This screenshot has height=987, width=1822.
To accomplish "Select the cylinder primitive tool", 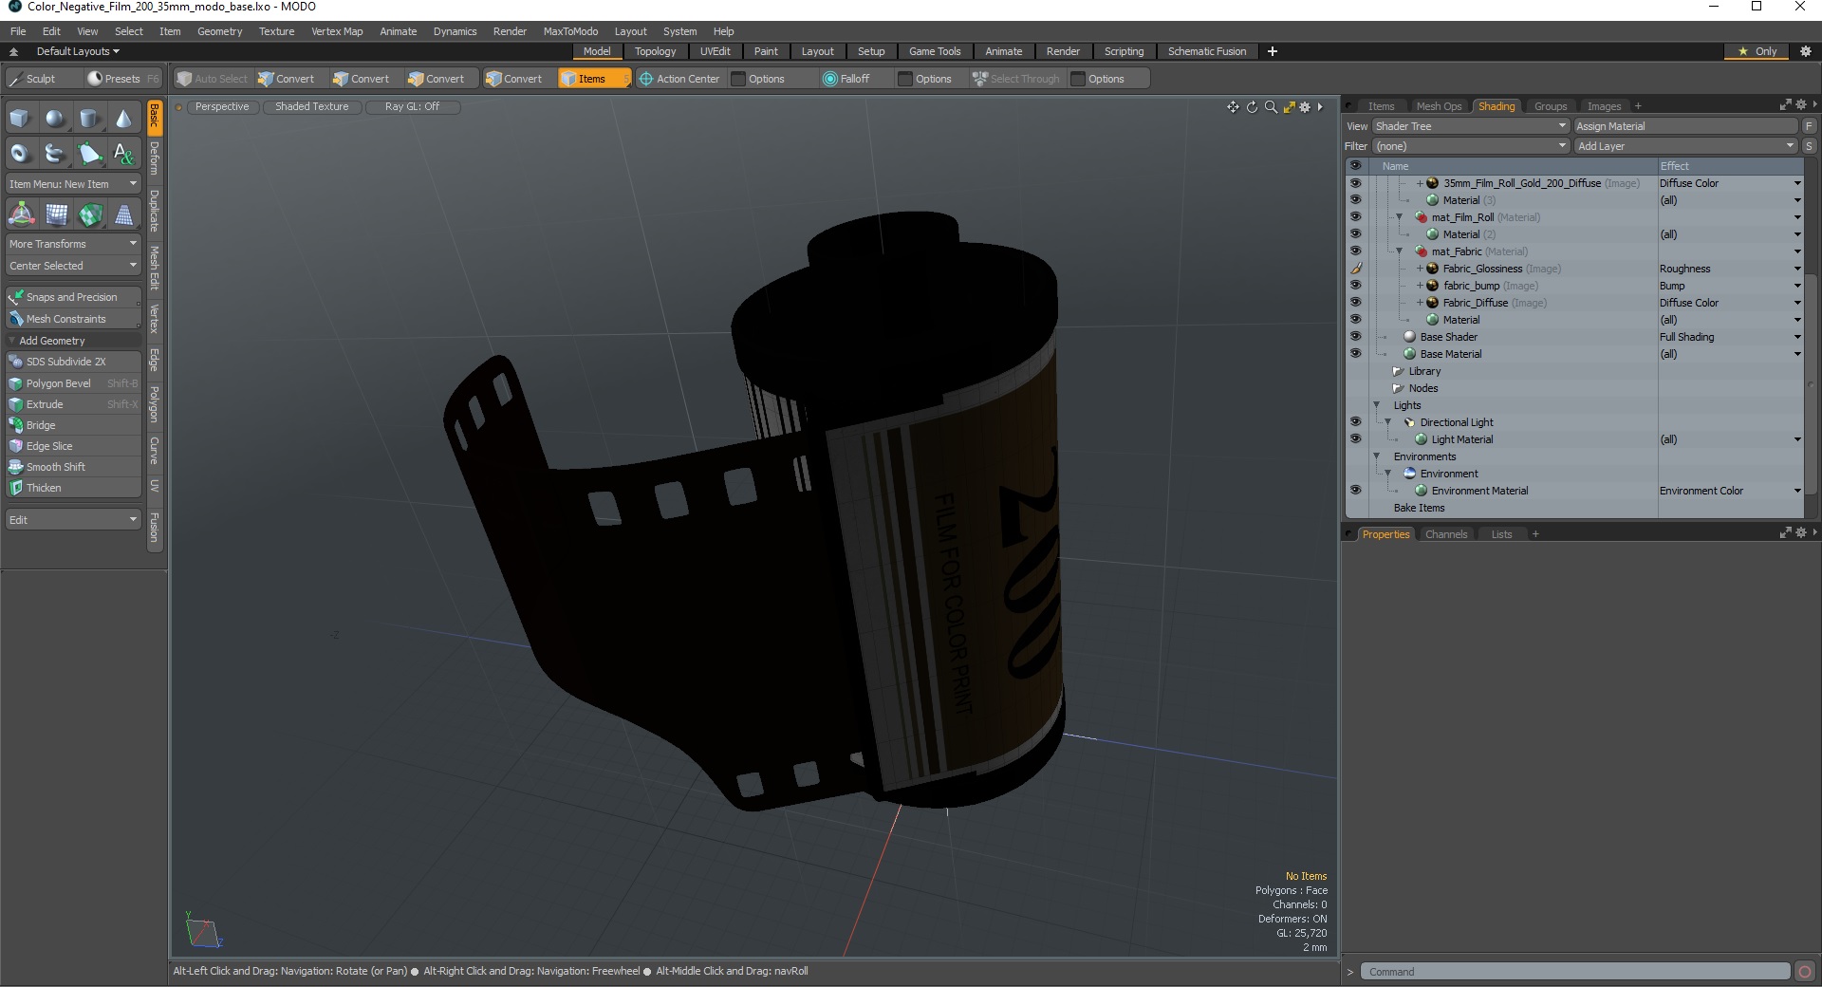I will point(89,119).
